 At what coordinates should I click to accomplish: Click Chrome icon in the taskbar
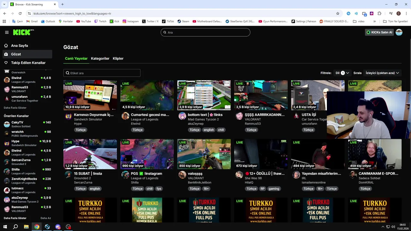(37, 227)
